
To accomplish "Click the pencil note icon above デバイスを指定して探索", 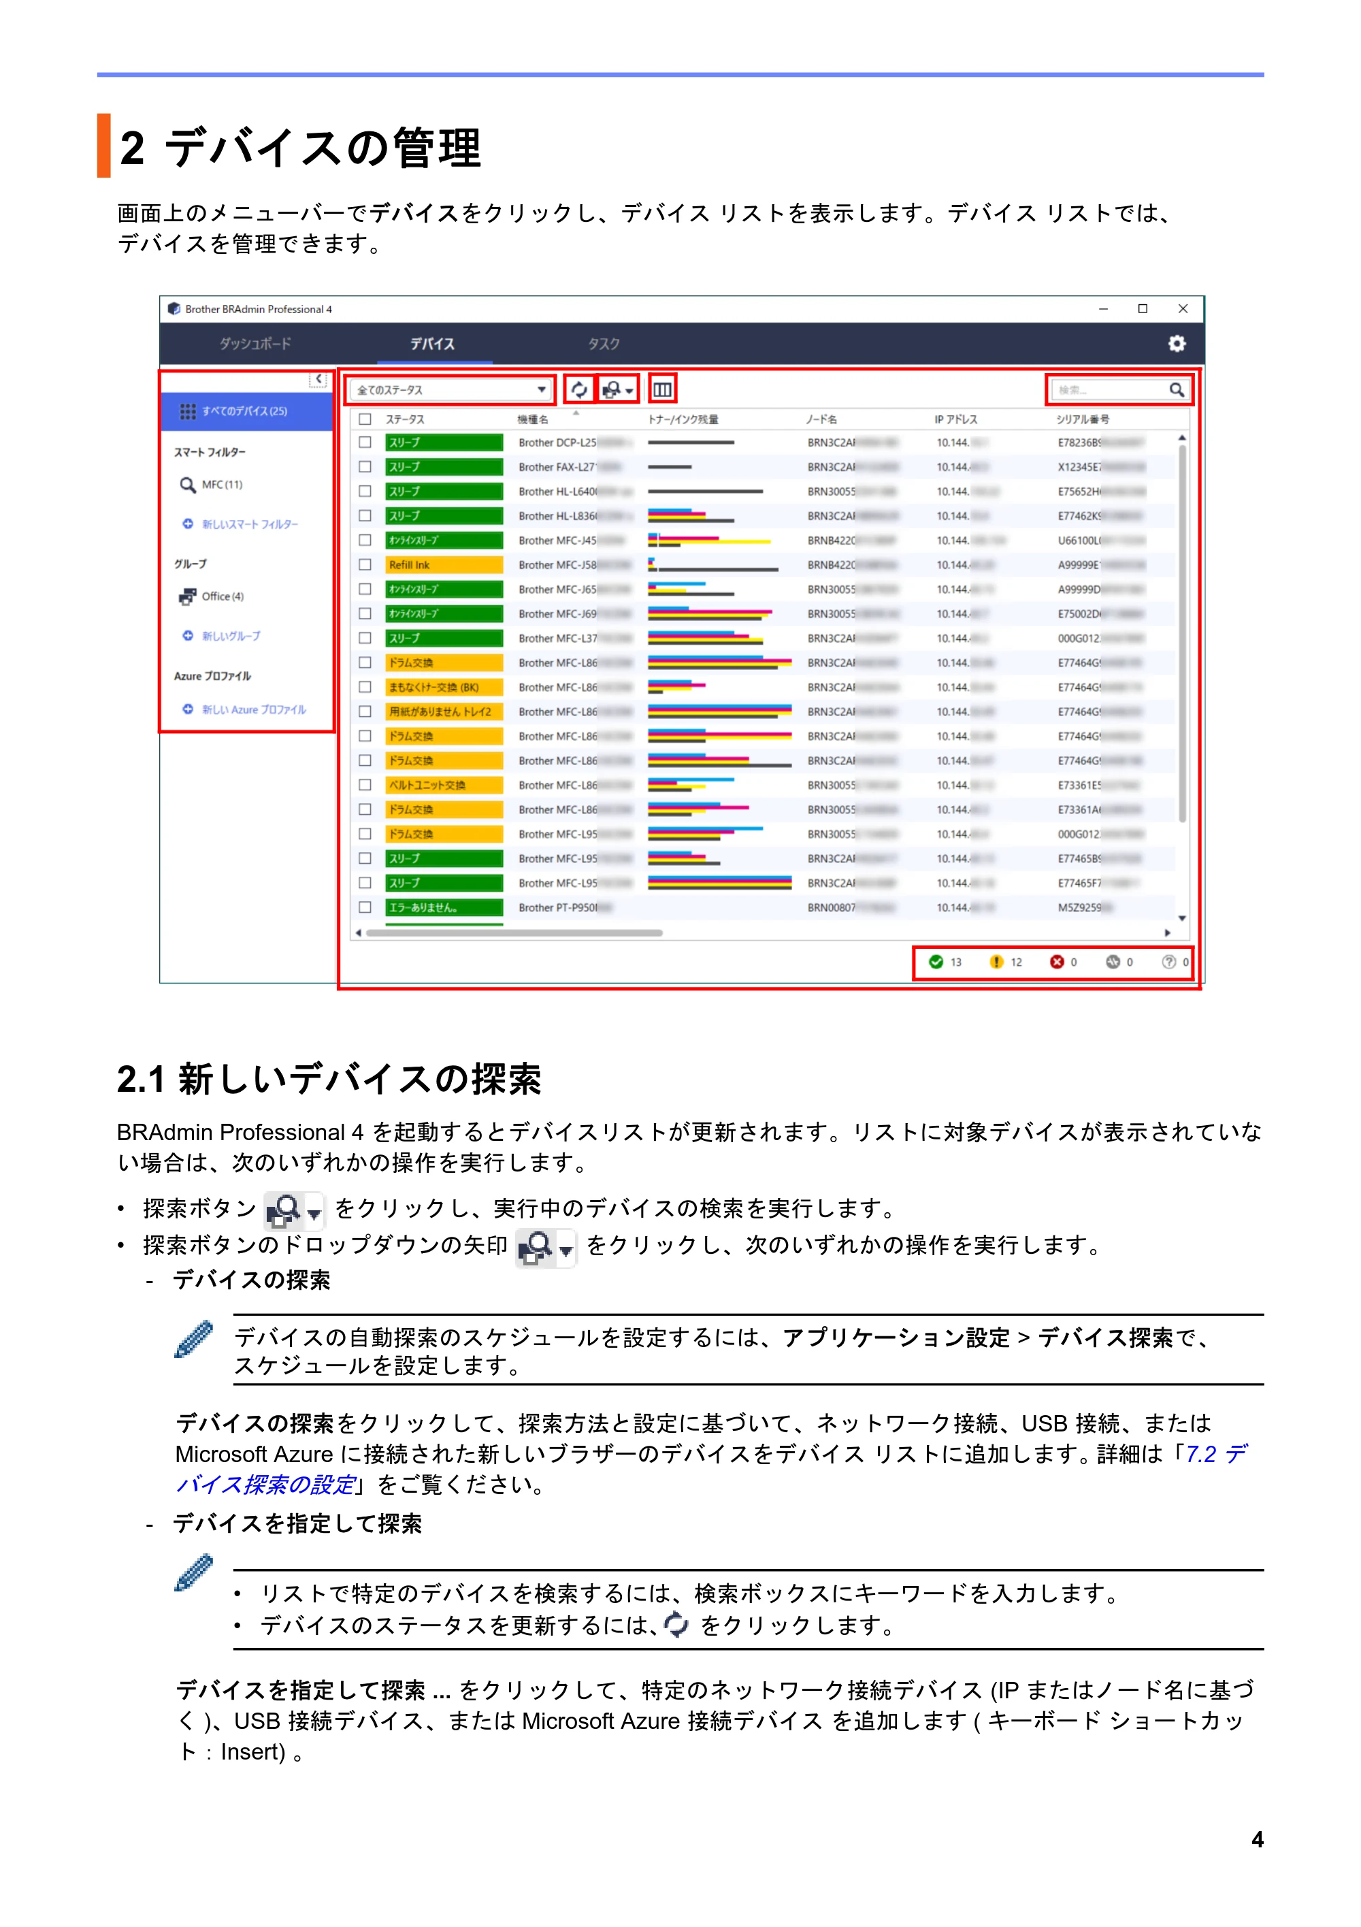I will pyautogui.click(x=194, y=1572).
